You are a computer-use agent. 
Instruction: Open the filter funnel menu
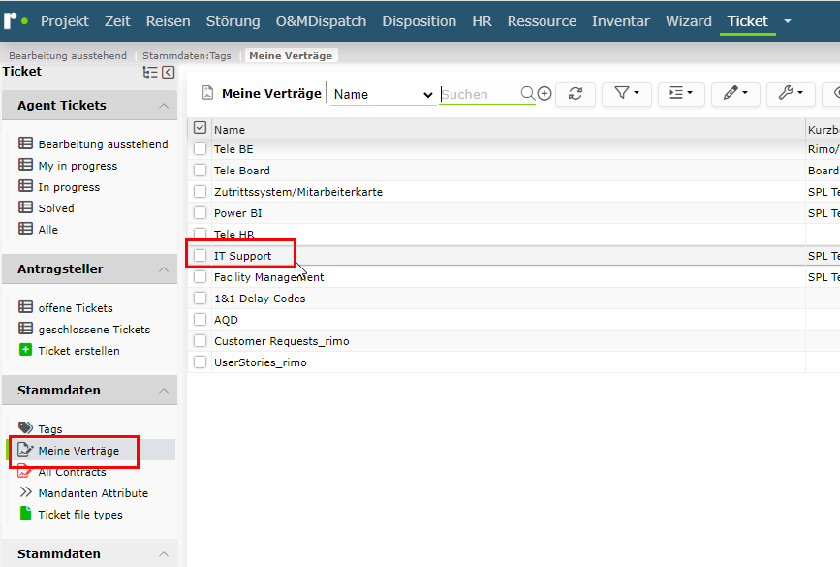click(626, 93)
